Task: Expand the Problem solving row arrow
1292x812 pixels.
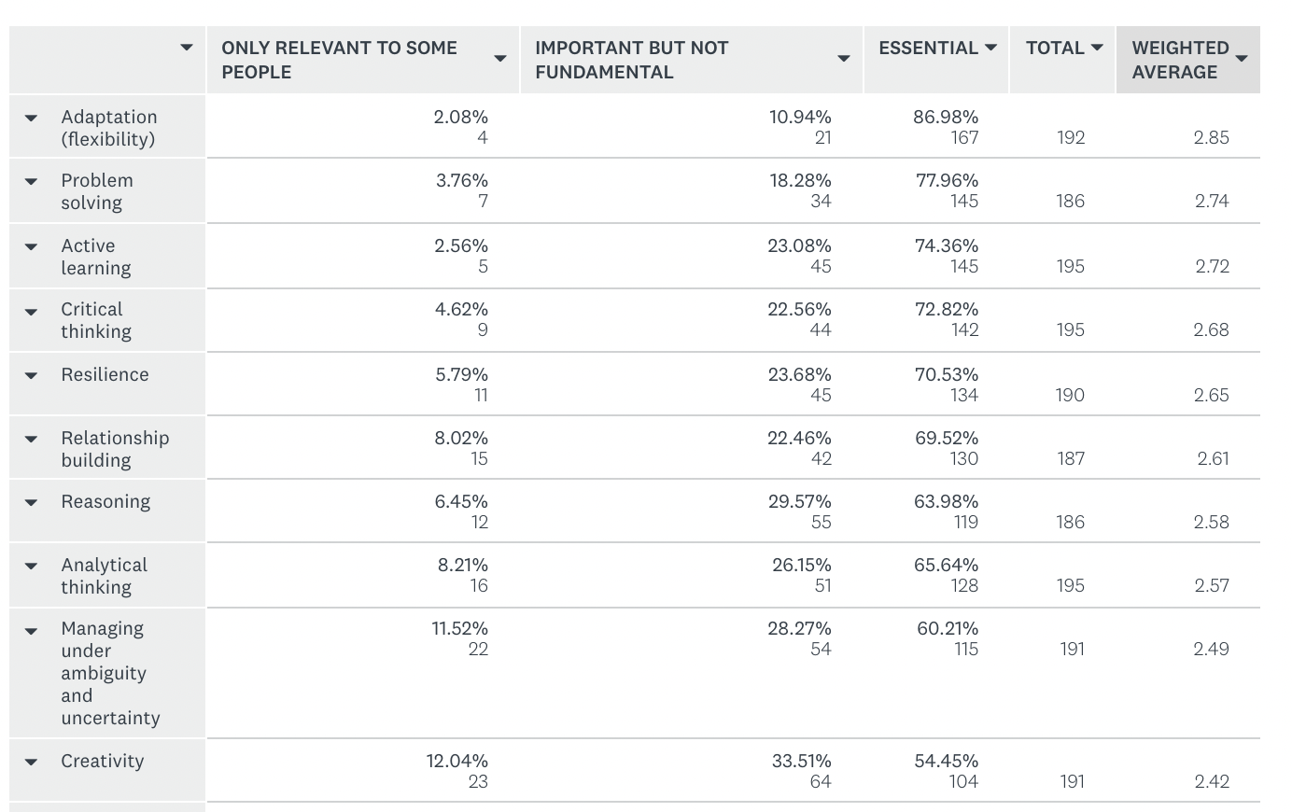Action: click(x=31, y=182)
